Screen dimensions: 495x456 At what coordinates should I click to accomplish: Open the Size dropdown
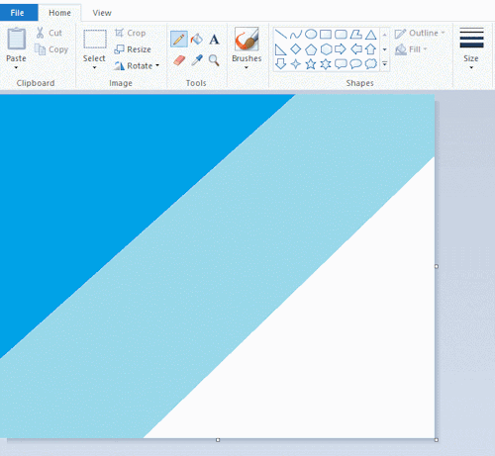point(471,68)
